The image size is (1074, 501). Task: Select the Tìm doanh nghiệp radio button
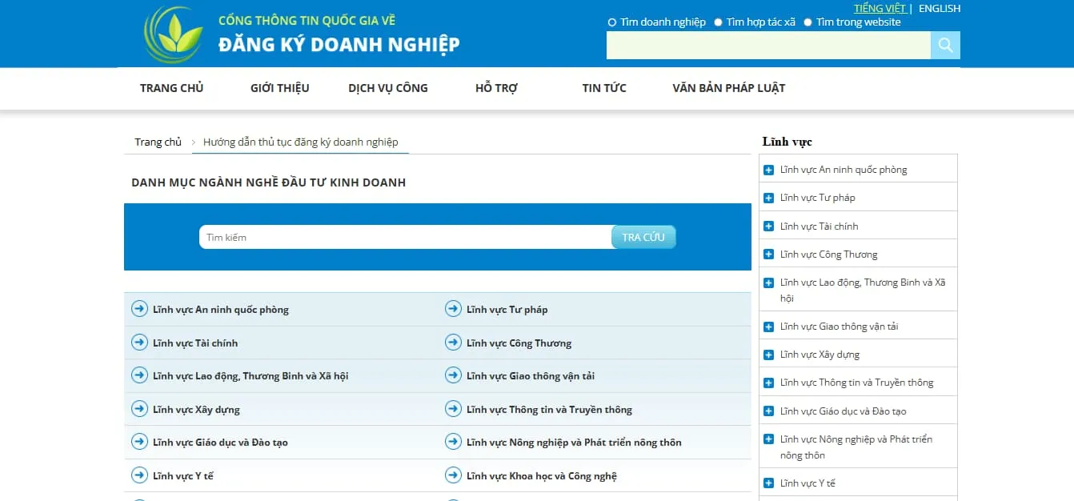pyautogui.click(x=611, y=22)
